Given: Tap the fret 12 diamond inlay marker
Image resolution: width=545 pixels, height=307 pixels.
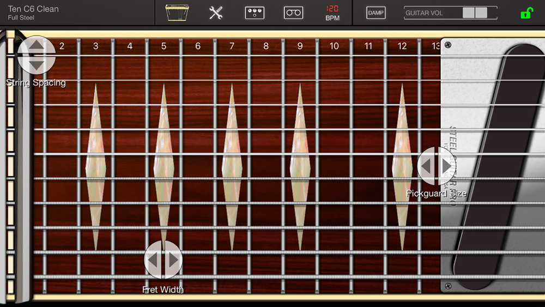Looking at the screenshot, I should (x=402, y=167).
